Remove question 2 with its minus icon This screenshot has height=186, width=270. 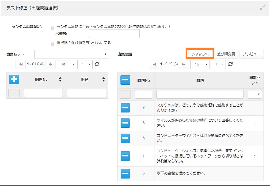point(125,107)
